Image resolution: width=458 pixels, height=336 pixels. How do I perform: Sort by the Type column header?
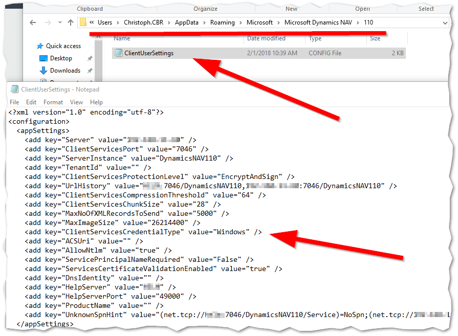tap(315, 38)
